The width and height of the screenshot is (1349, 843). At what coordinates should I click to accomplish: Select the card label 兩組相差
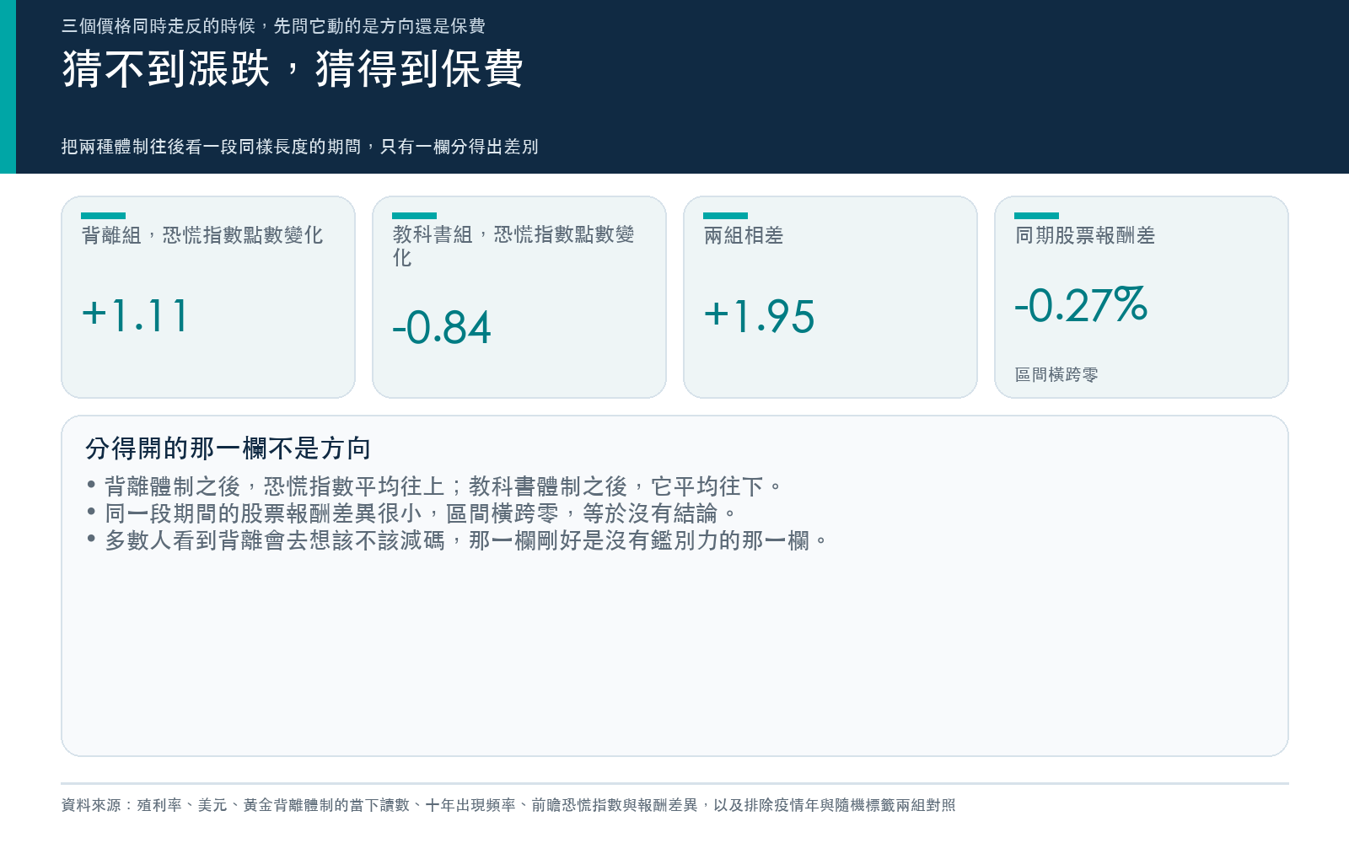tap(744, 235)
